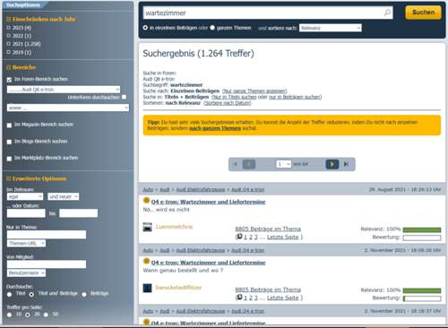Click 'Nur in Titeln suchen' link
The image size is (448, 328).
click(x=234, y=97)
